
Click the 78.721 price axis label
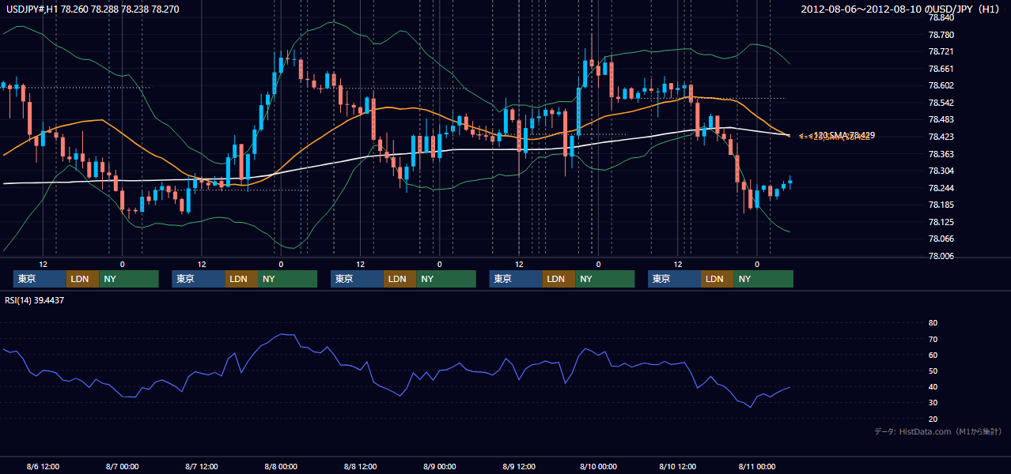(x=941, y=51)
